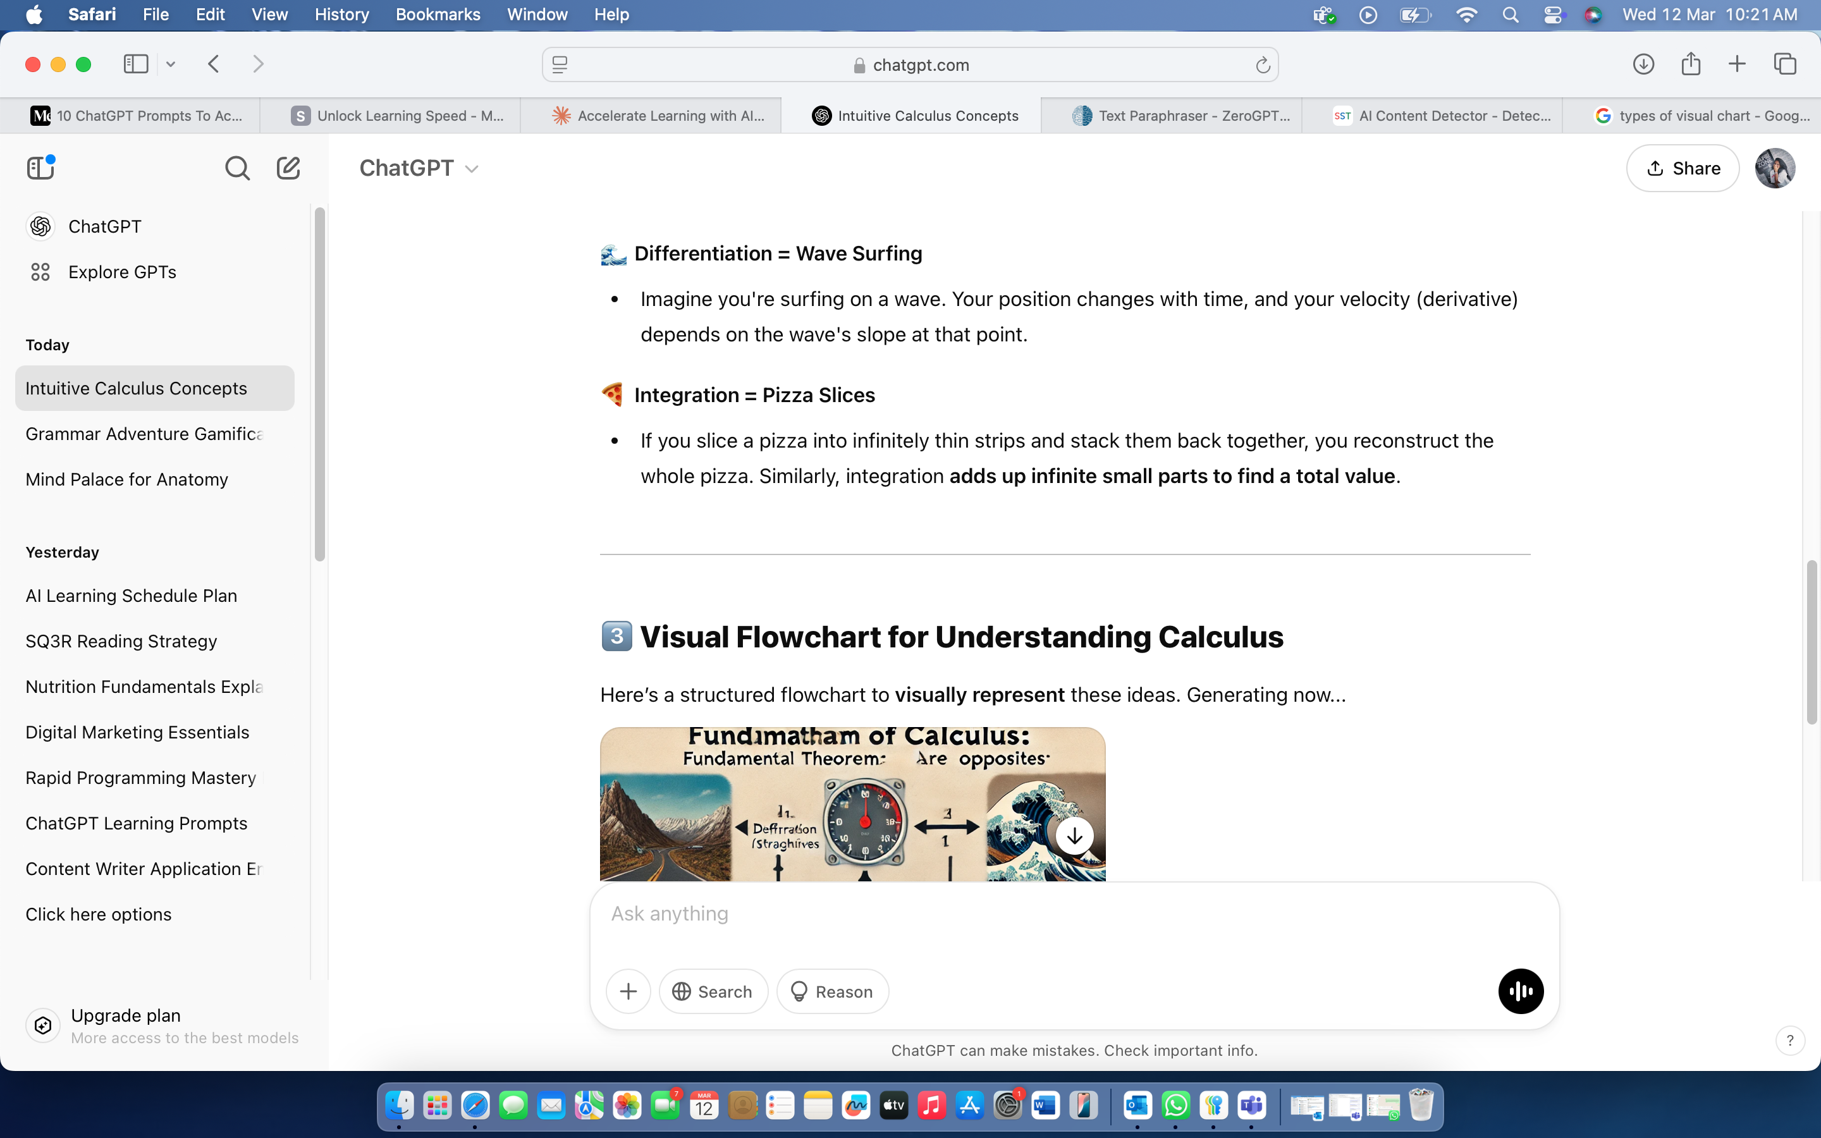Open Explore GPTs grid icon

40,272
